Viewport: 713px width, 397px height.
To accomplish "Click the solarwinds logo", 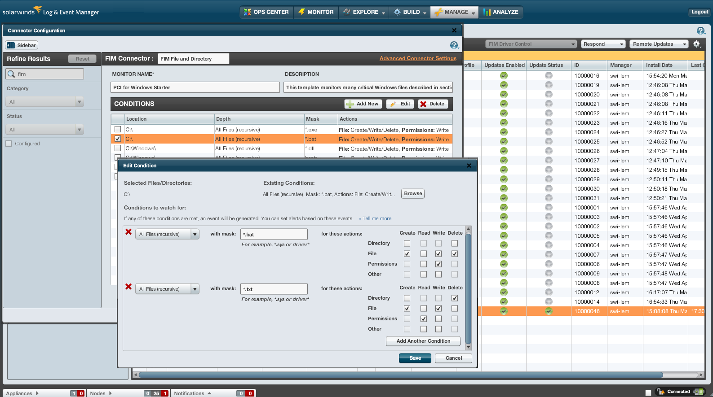I will (x=22, y=11).
